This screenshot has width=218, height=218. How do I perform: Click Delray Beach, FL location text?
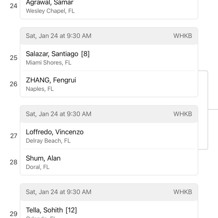tap(48, 141)
